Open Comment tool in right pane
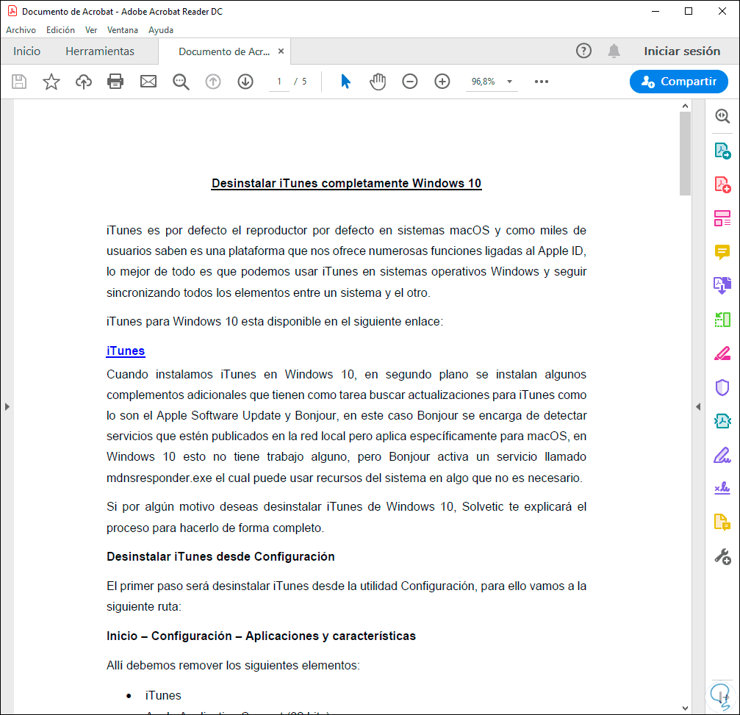Image resolution: width=740 pixels, height=715 pixels. pos(722,253)
